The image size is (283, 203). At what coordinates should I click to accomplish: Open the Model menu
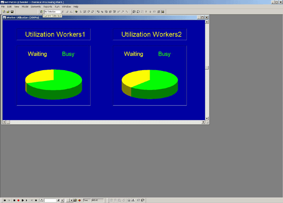pyautogui.click(x=25, y=7)
